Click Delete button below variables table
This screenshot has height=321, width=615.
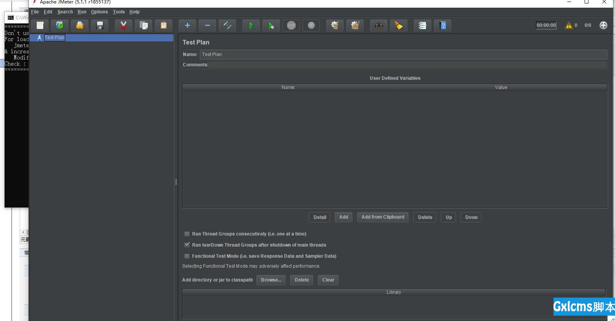[425, 217]
